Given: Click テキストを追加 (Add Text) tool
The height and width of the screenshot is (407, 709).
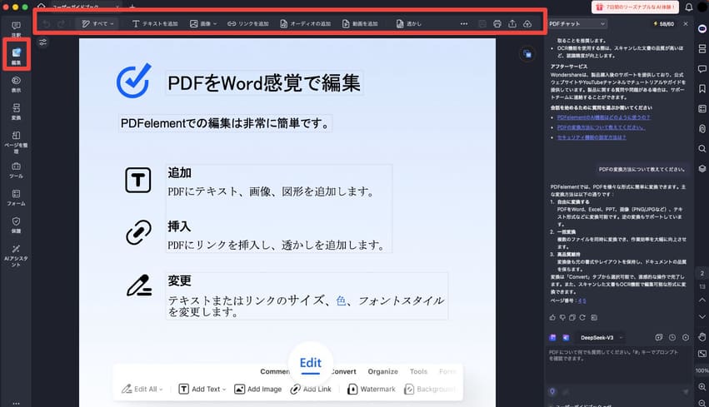Looking at the screenshot, I should [155, 23].
